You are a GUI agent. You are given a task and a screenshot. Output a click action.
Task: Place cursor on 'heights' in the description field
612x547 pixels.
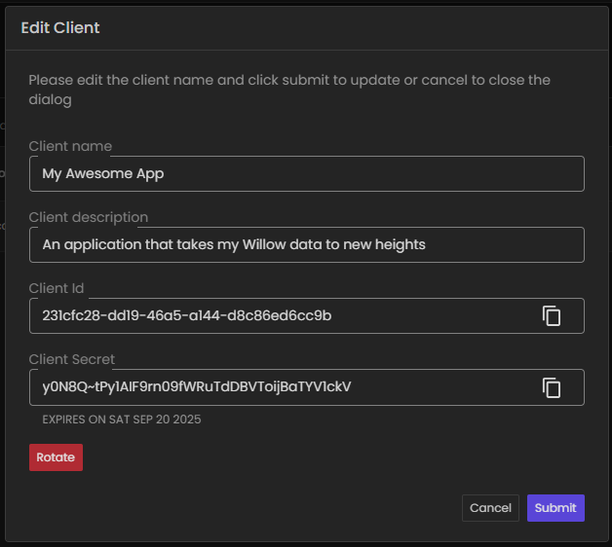point(401,245)
